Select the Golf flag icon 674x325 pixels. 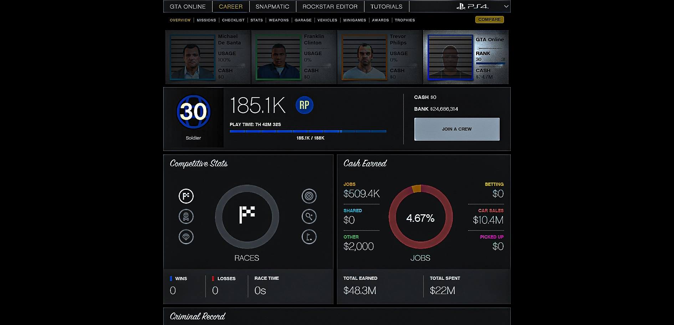pos(309,237)
